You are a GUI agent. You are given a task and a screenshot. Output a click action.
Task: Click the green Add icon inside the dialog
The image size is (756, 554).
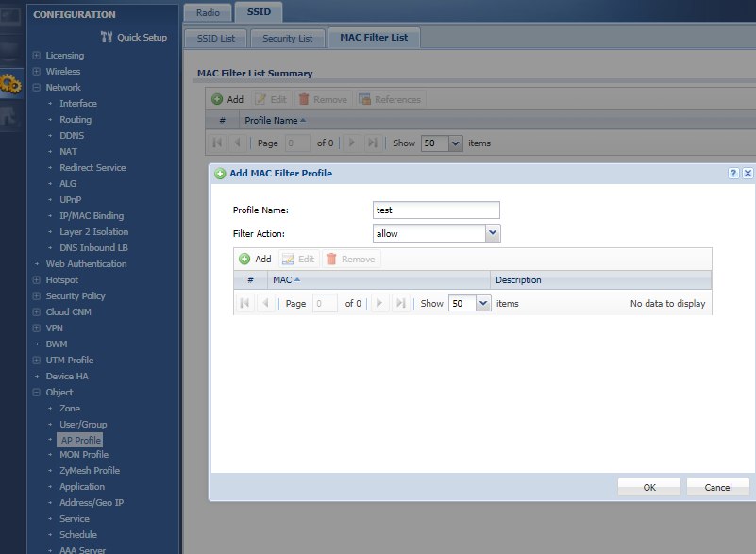coord(244,259)
